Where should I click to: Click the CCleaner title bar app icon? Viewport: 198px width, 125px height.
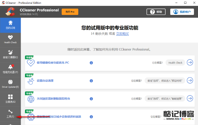pyautogui.click(x=3, y=3)
